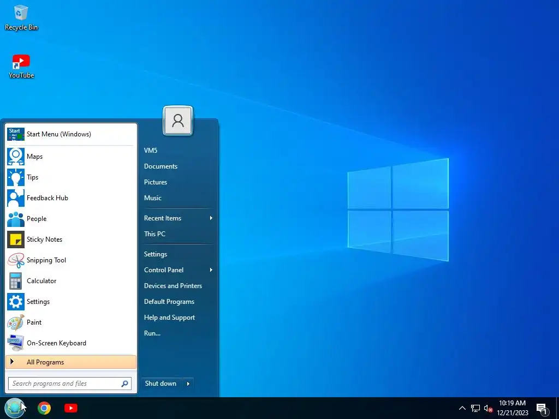Image resolution: width=559 pixels, height=419 pixels.
Task: Click the muted volume tray icon
Action: pos(488,408)
